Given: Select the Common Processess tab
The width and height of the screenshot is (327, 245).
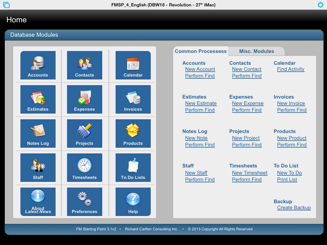Looking at the screenshot, I should (x=201, y=51).
